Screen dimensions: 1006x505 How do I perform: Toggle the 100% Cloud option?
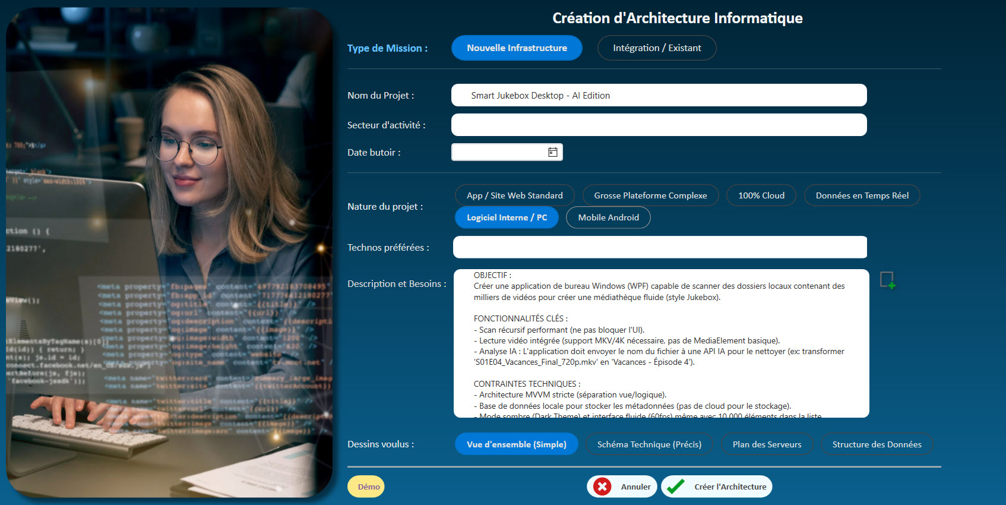point(761,195)
